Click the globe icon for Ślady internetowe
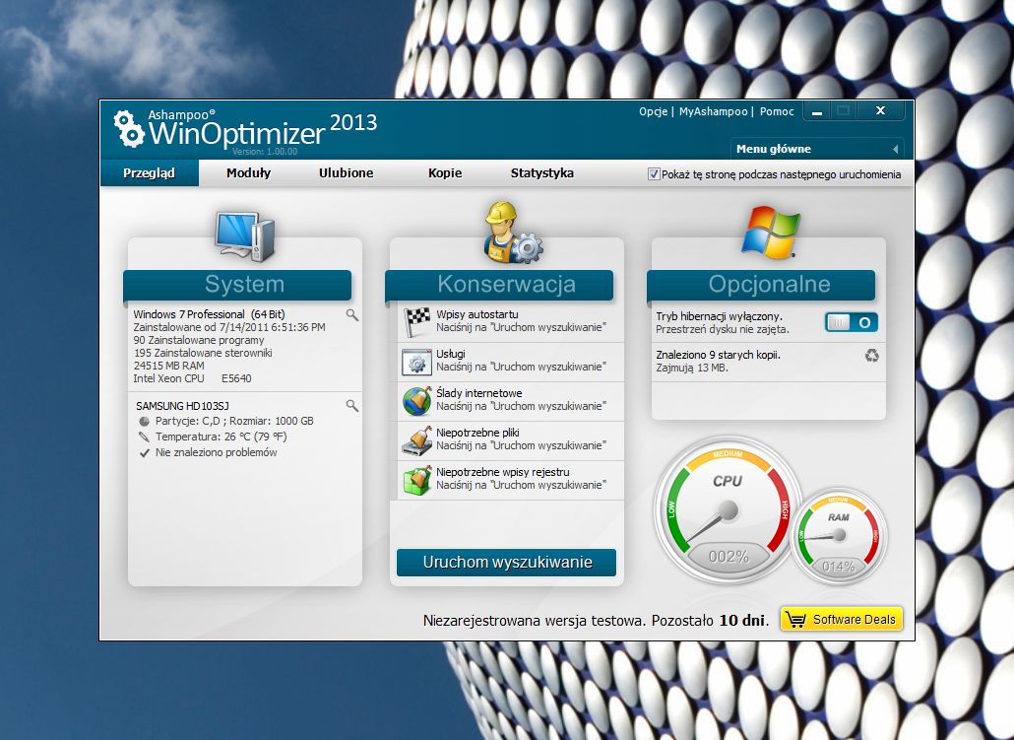This screenshot has width=1014, height=740. [x=417, y=401]
